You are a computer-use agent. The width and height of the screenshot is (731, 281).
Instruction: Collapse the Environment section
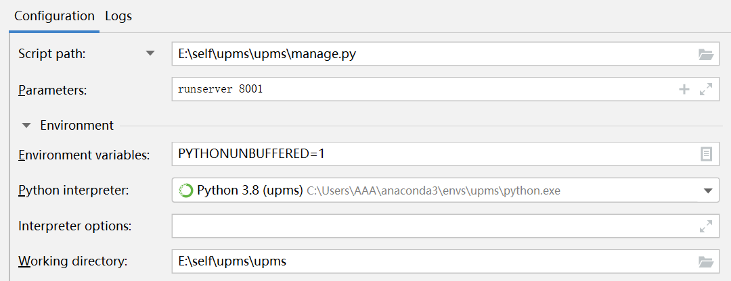point(26,125)
